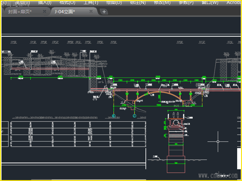Screen dimensions: 242x181
Task: Open the Acrobat menu
Action: 234,2
